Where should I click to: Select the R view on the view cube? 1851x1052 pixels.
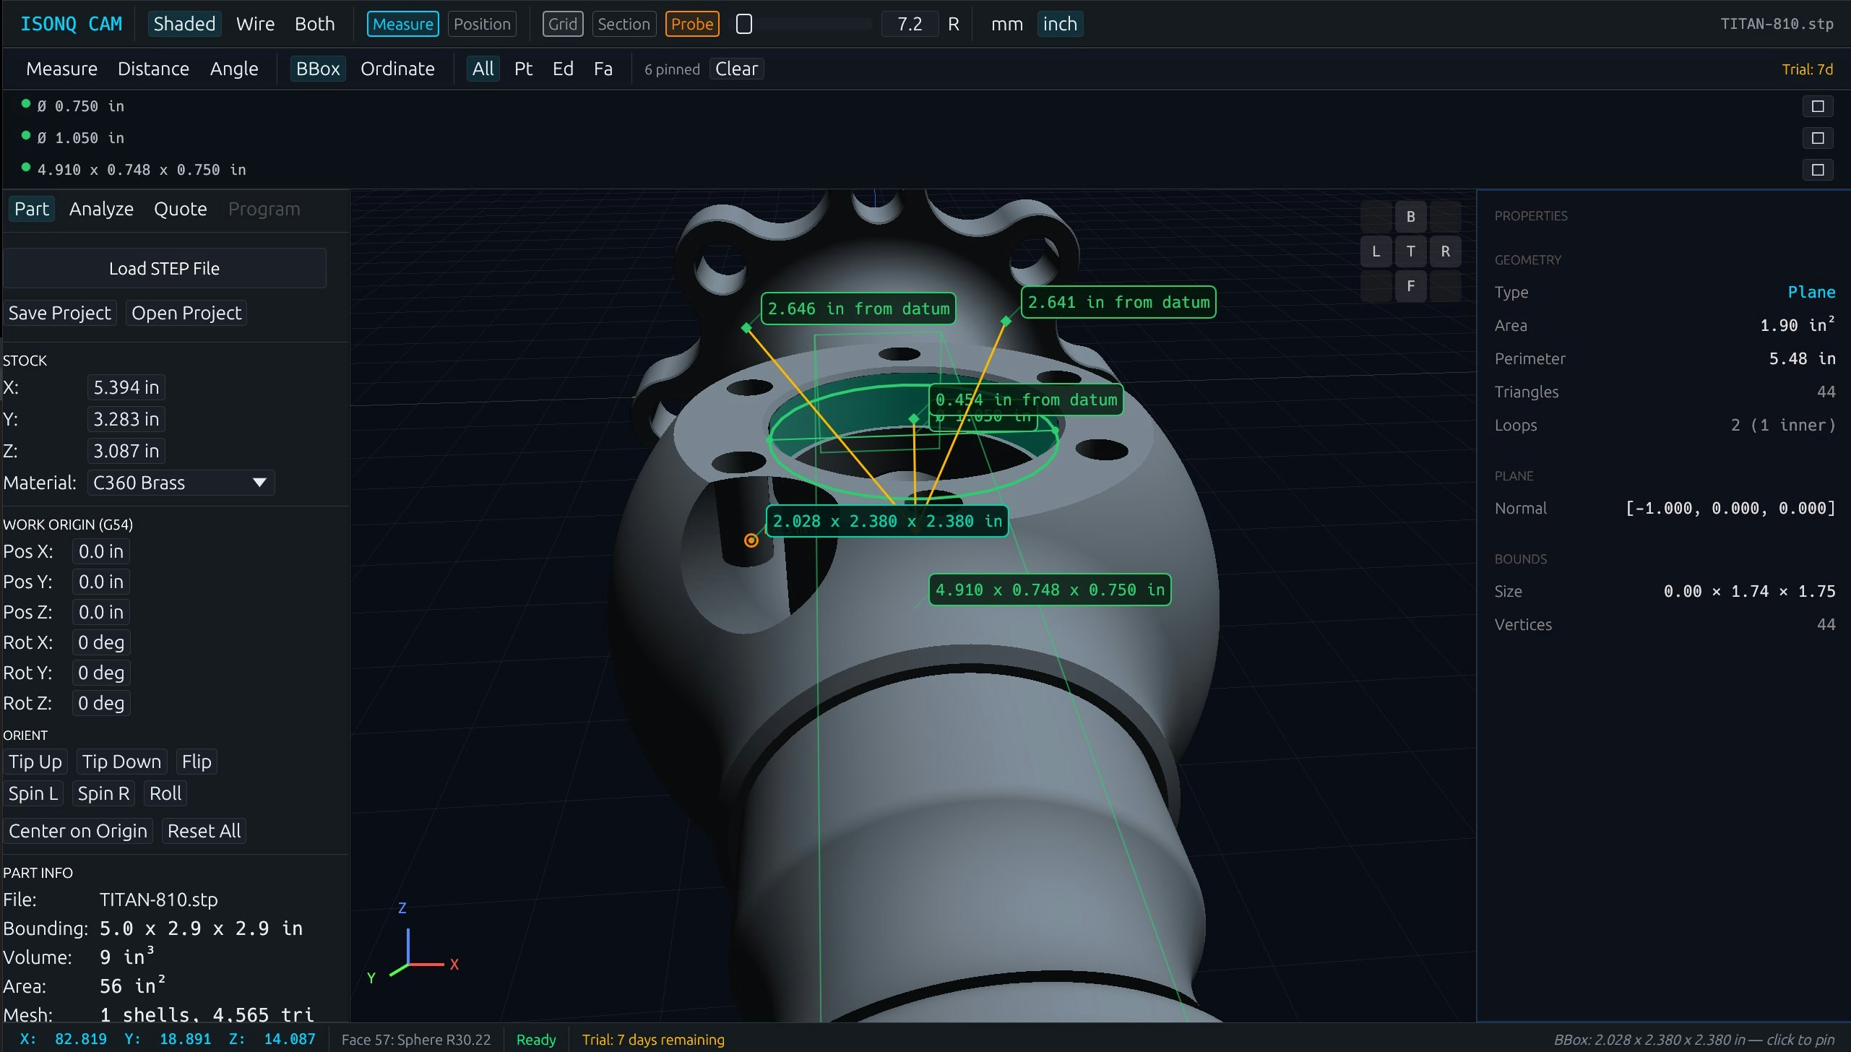[1445, 251]
